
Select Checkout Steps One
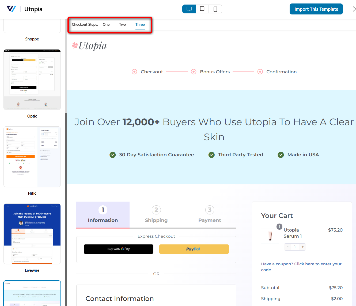tap(106, 24)
